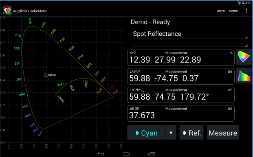Tap the Android home navigation icon

click(126, 154)
